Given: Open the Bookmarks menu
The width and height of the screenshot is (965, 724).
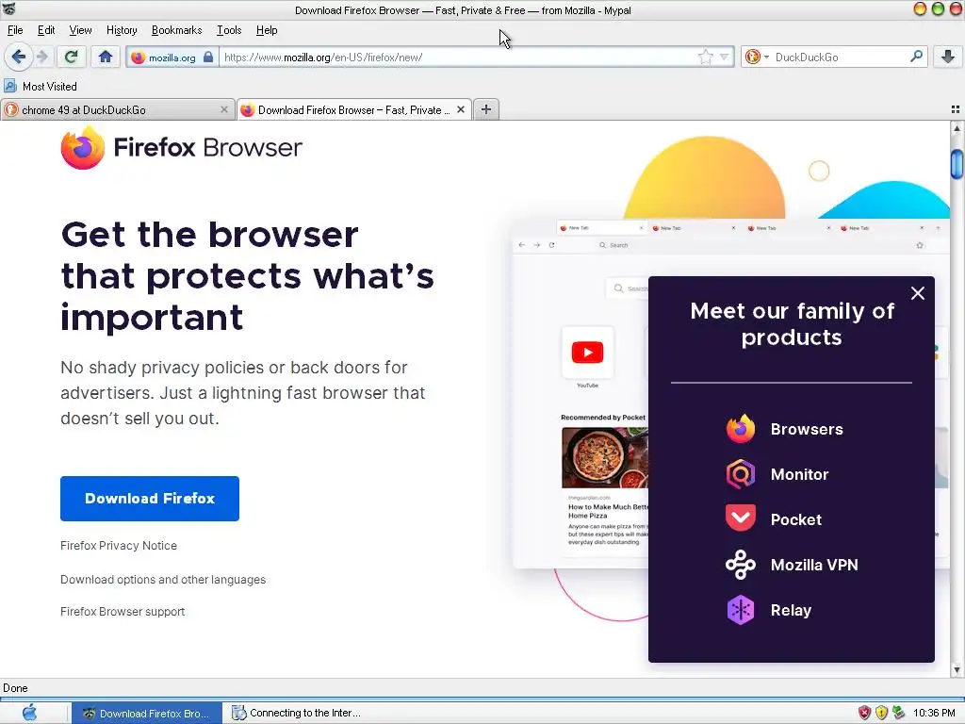Looking at the screenshot, I should click(176, 30).
